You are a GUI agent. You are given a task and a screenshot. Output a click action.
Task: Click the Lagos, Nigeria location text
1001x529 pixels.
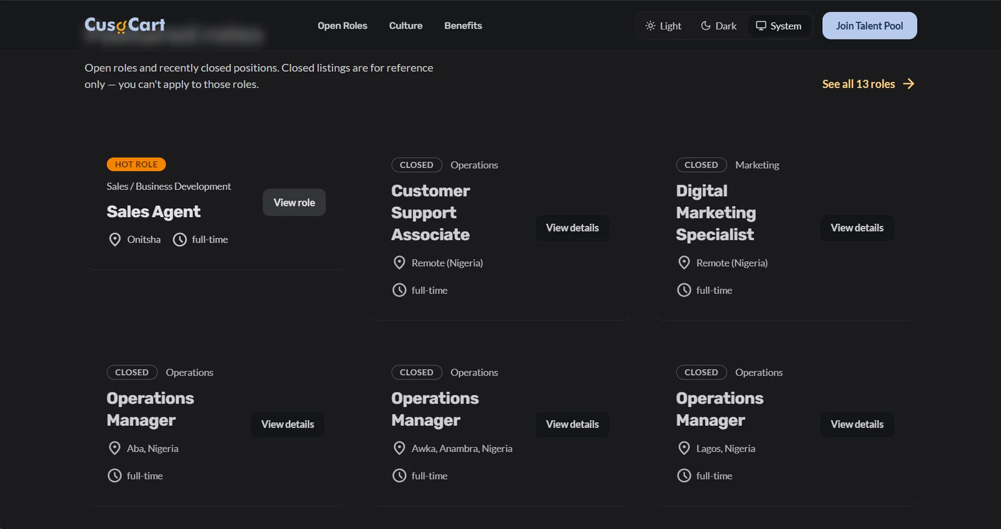coord(726,448)
